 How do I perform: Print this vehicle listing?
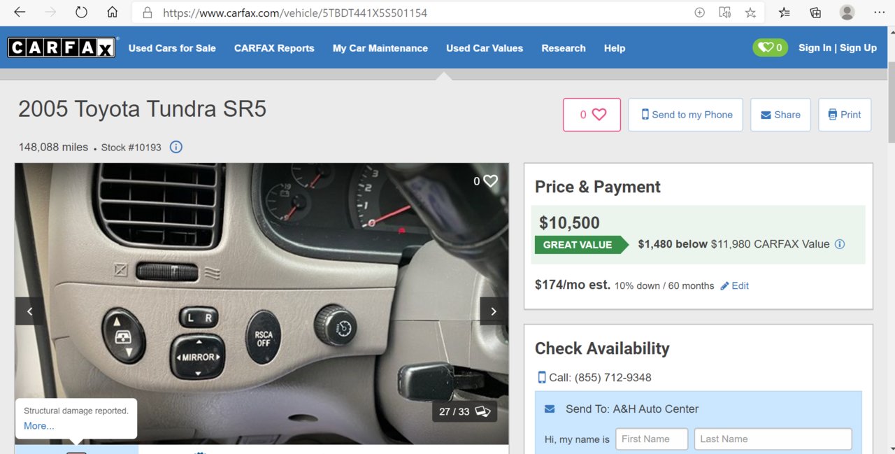(x=845, y=115)
